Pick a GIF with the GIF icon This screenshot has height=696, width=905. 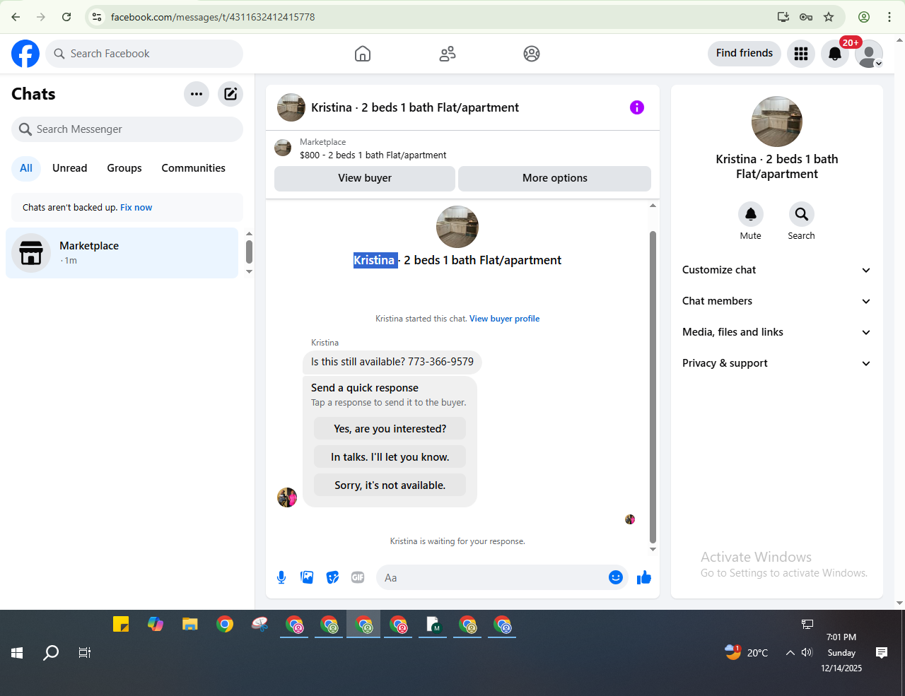(x=358, y=577)
